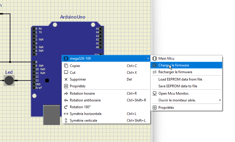The height and width of the screenshot is (142, 235).
Task: Click analog pin A0 on the Arduino
Action: tap(101, 47)
